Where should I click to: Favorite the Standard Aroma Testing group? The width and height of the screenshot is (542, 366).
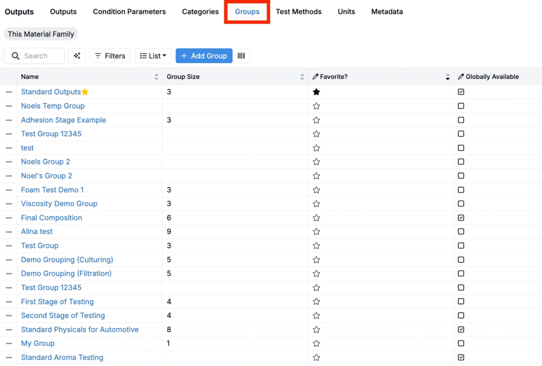tap(317, 358)
